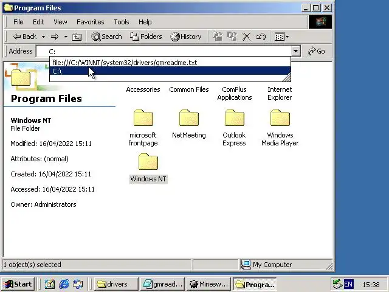Collapse the Address bar dropdown arrow

(295, 51)
